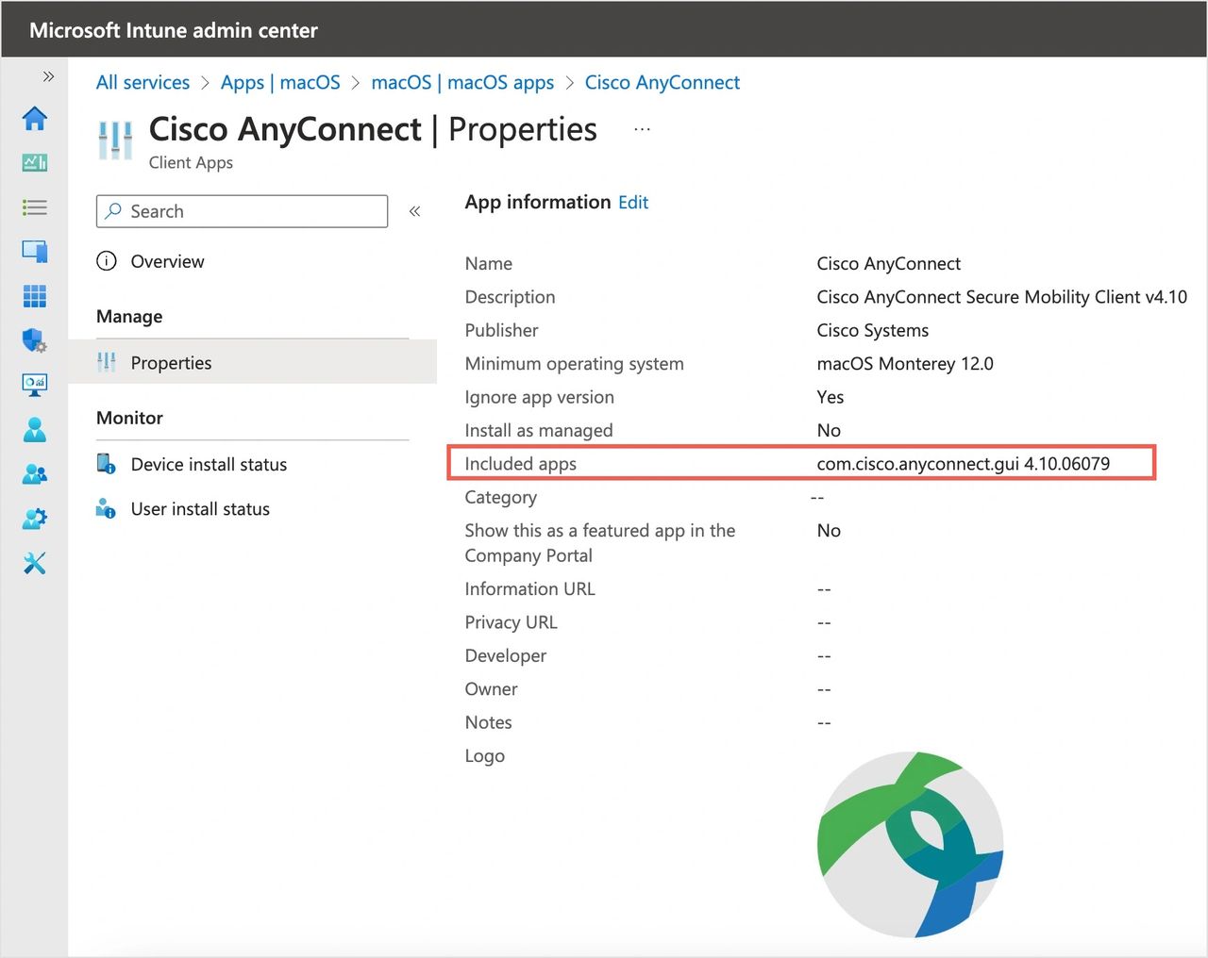1208x958 pixels.
Task: Expand the left navigation sidebar
Action: click(x=48, y=76)
